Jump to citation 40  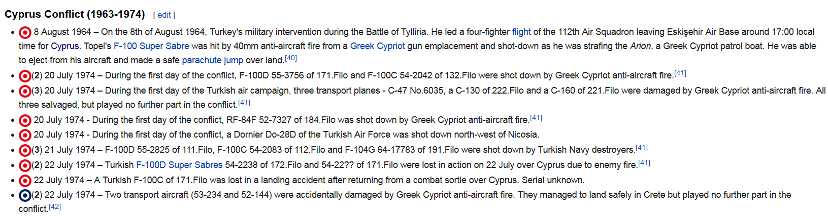291,58
